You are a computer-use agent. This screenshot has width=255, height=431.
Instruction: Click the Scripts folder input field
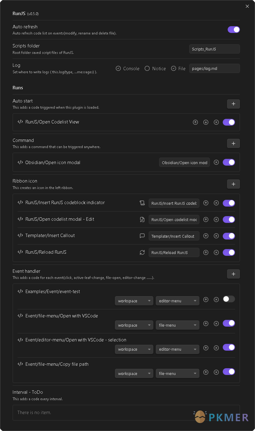pos(214,49)
